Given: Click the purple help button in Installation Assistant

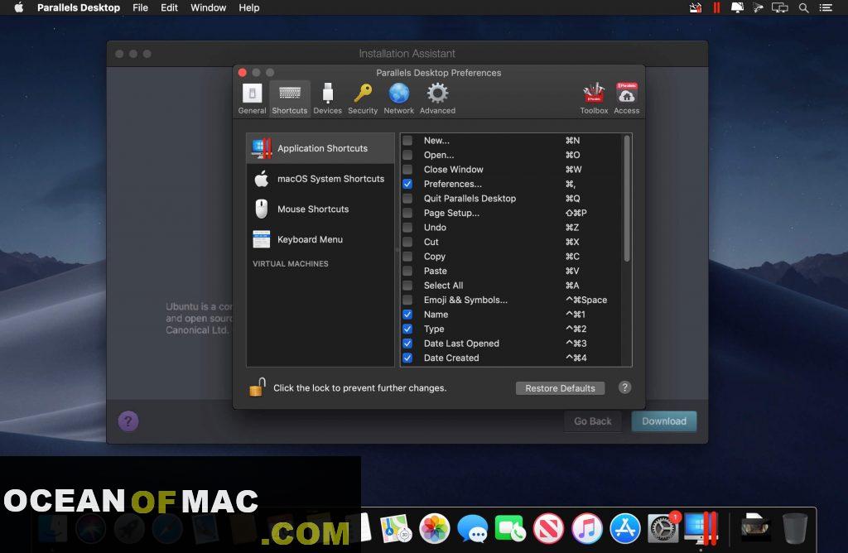Looking at the screenshot, I should (128, 421).
